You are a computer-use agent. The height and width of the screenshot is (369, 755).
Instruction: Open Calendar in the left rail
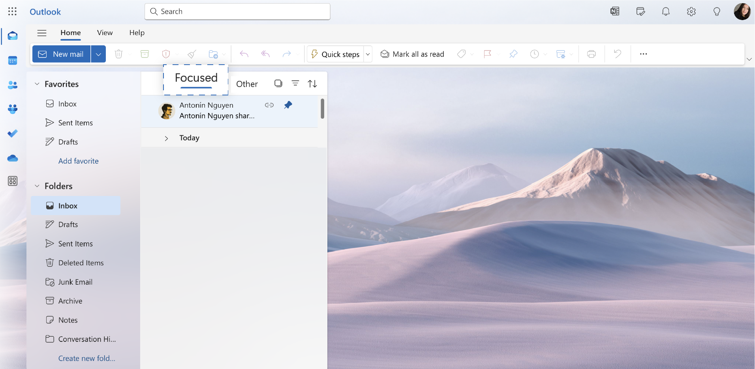point(13,61)
